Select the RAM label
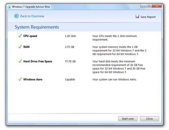Viewport: 169px width, 130px height. [26, 47]
